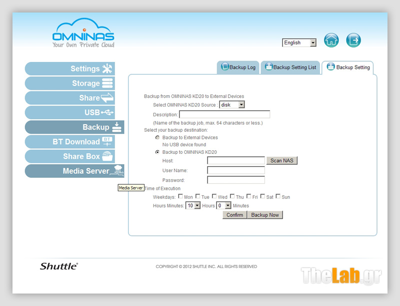
Task: Switch to the Backup Log tab
Action: coord(238,67)
